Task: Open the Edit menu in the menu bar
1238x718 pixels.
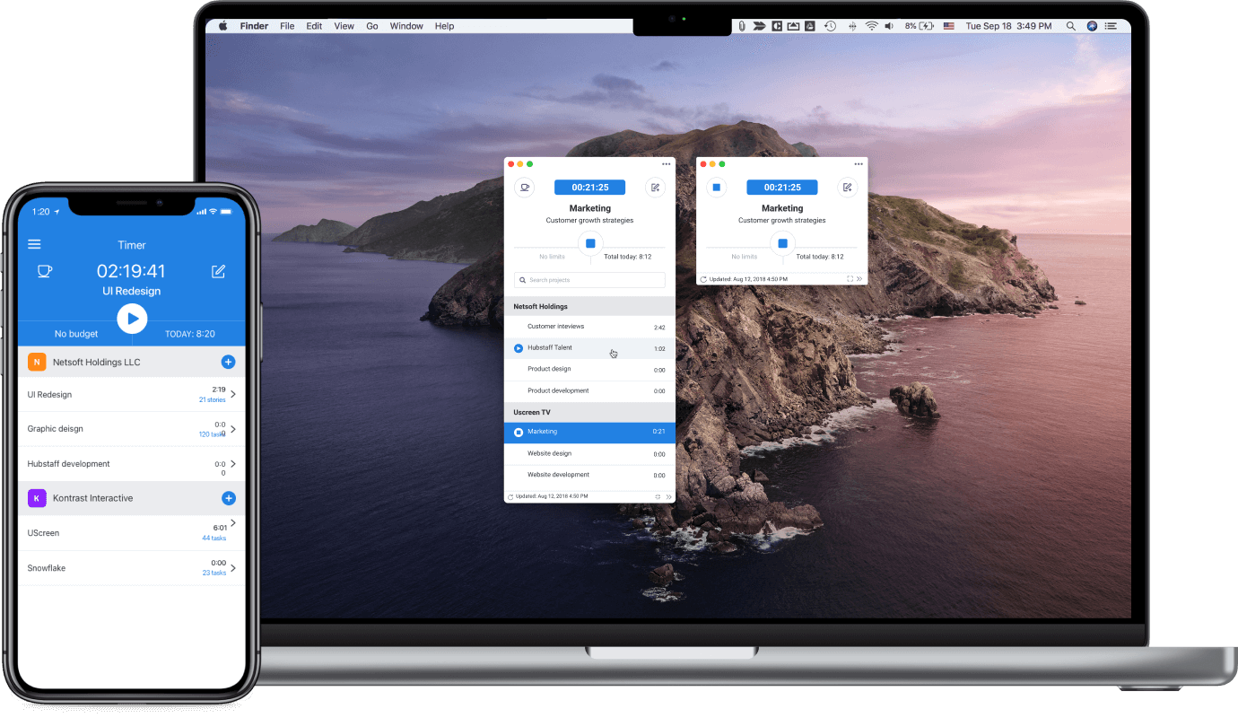Action: [314, 26]
